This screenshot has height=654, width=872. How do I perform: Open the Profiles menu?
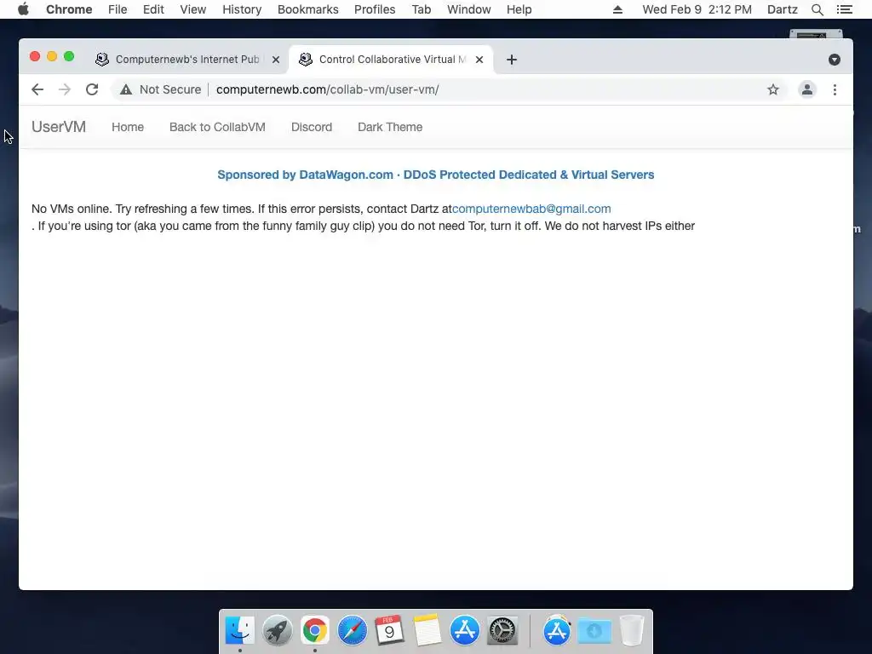pos(375,9)
